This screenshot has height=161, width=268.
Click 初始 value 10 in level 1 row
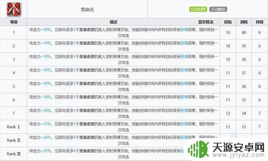click(228, 33)
